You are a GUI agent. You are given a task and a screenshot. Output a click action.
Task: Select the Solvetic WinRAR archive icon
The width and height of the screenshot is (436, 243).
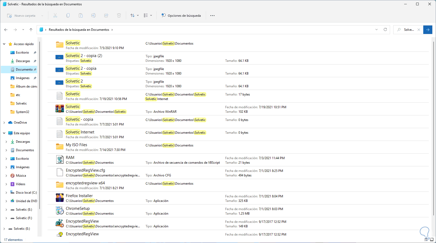pos(59,109)
